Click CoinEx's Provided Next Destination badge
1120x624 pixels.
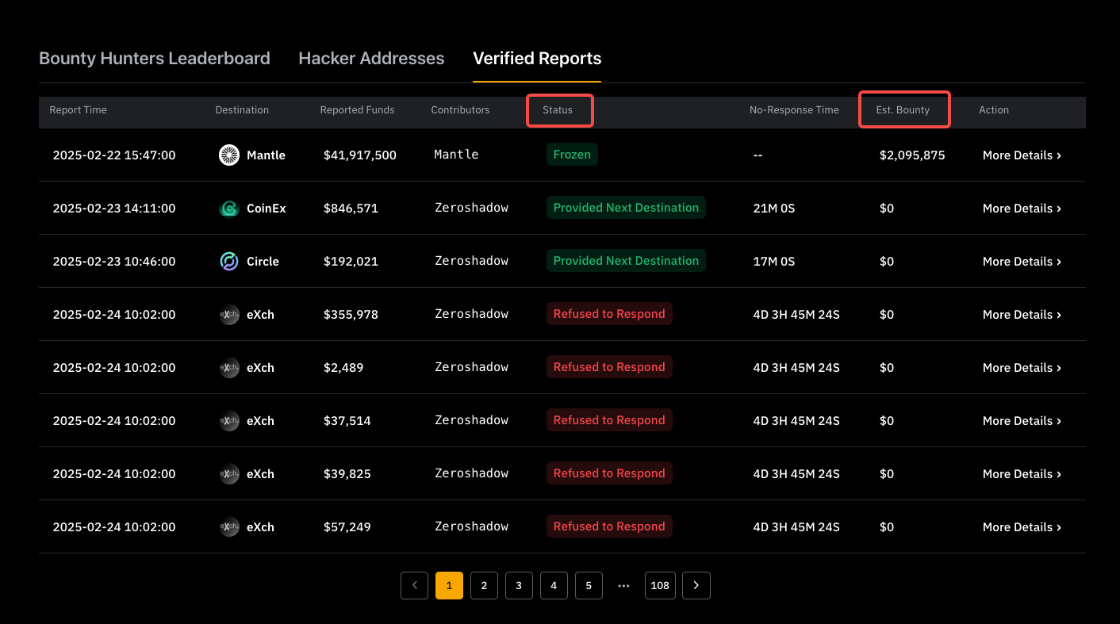coord(626,208)
